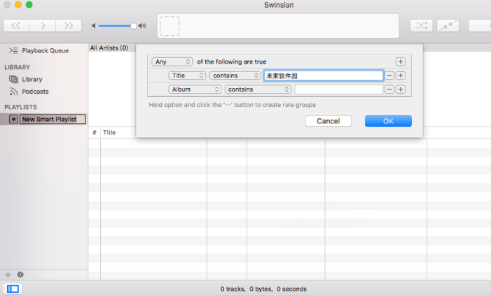
Task: Toggle the sidebar visibility button
Action: (x=13, y=289)
